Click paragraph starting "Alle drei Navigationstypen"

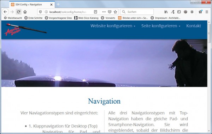click(148, 121)
